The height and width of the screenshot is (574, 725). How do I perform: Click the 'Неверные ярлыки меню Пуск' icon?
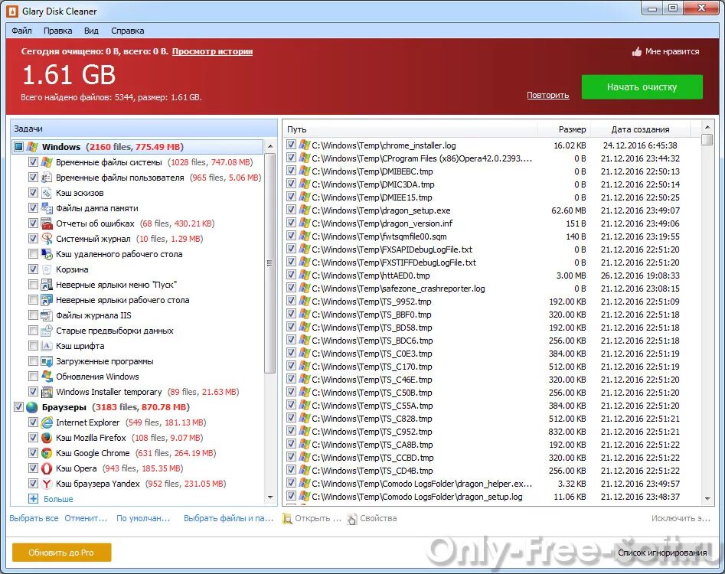[47, 284]
